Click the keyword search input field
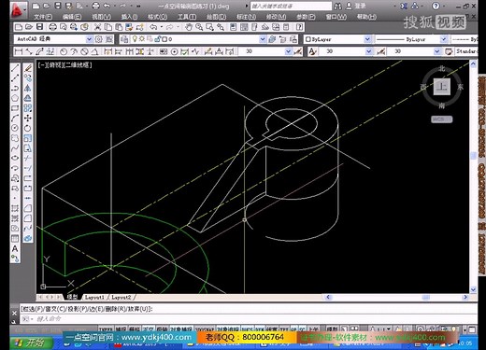Image resolution: width=486 pixels, height=350 pixels. [291, 6]
